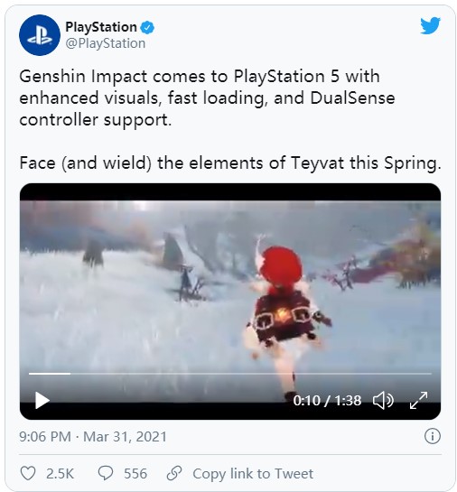Click the Twitter bird logo
The image size is (457, 492).
(x=430, y=25)
